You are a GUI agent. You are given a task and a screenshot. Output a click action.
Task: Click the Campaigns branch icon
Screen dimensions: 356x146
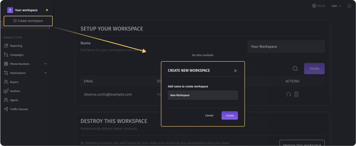pyautogui.click(x=6, y=55)
